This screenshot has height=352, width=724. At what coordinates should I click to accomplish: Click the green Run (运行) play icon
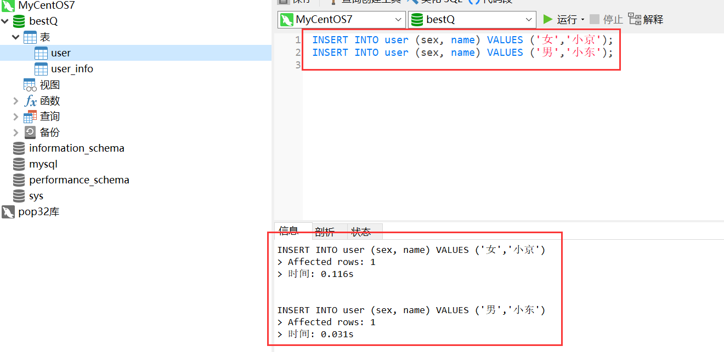548,19
